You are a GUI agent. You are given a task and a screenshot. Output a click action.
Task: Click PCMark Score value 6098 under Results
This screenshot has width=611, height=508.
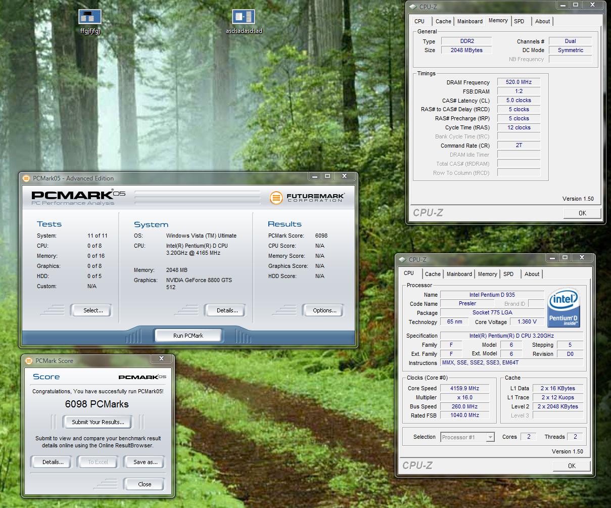click(321, 236)
